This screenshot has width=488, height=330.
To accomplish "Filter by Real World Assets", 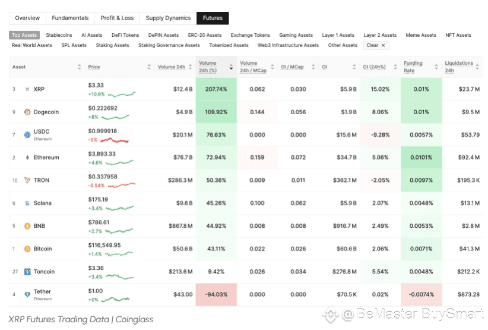I will [32, 45].
